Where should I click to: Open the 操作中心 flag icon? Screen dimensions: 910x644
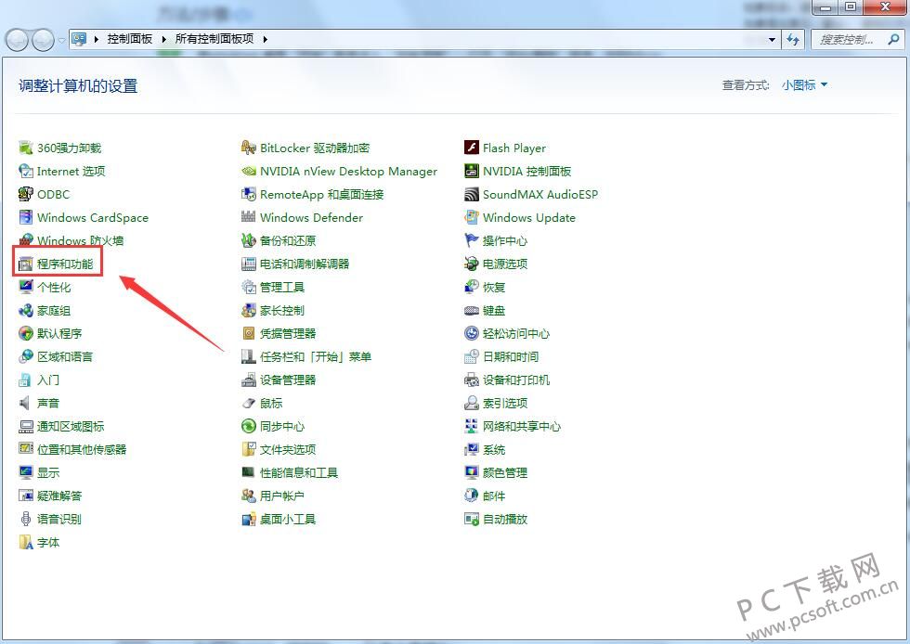pos(472,240)
